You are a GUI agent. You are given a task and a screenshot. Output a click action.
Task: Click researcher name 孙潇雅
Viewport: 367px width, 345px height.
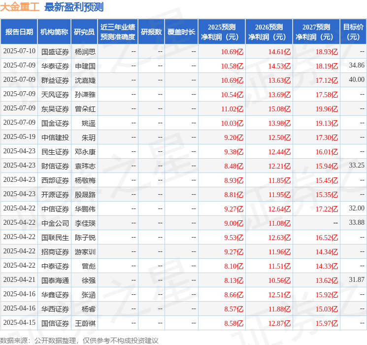[85, 95]
